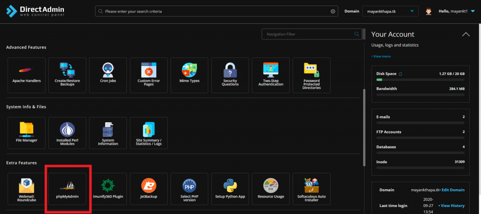Open Mime Types

point(190,75)
